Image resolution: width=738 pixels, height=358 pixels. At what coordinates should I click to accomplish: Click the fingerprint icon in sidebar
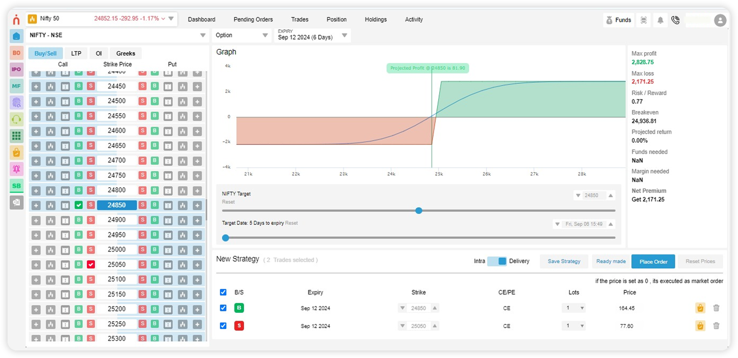(16, 103)
